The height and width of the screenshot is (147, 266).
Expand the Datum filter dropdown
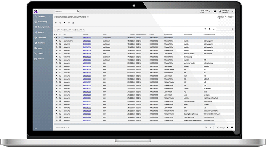[80, 30]
